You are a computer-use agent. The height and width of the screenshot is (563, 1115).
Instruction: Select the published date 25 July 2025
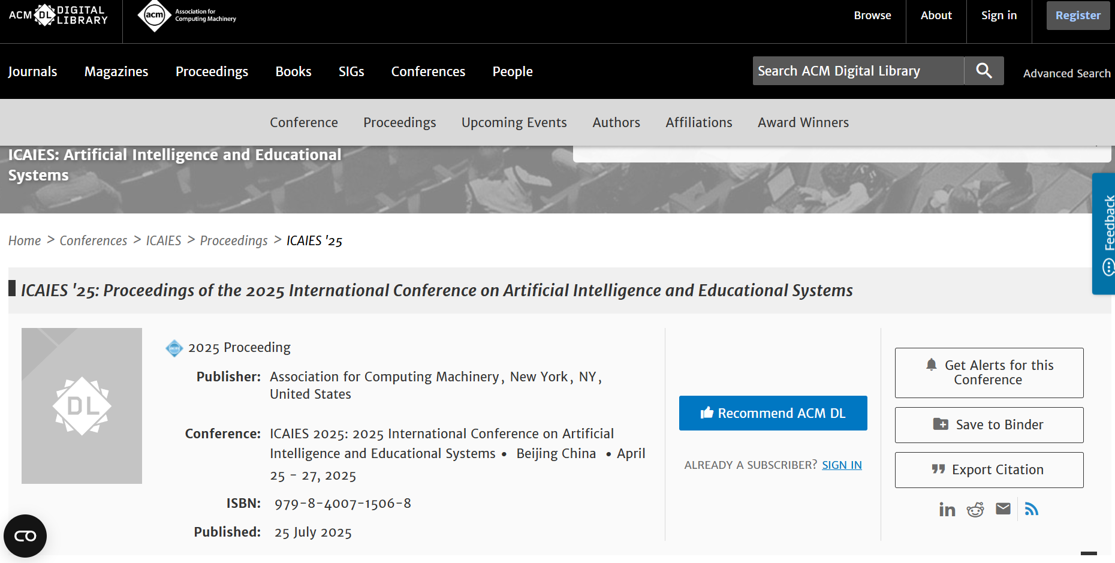pyautogui.click(x=313, y=532)
